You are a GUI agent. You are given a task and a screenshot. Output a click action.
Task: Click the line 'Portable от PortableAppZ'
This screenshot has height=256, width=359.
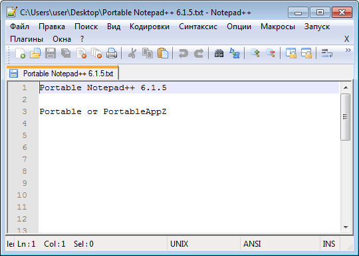(103, 111)
